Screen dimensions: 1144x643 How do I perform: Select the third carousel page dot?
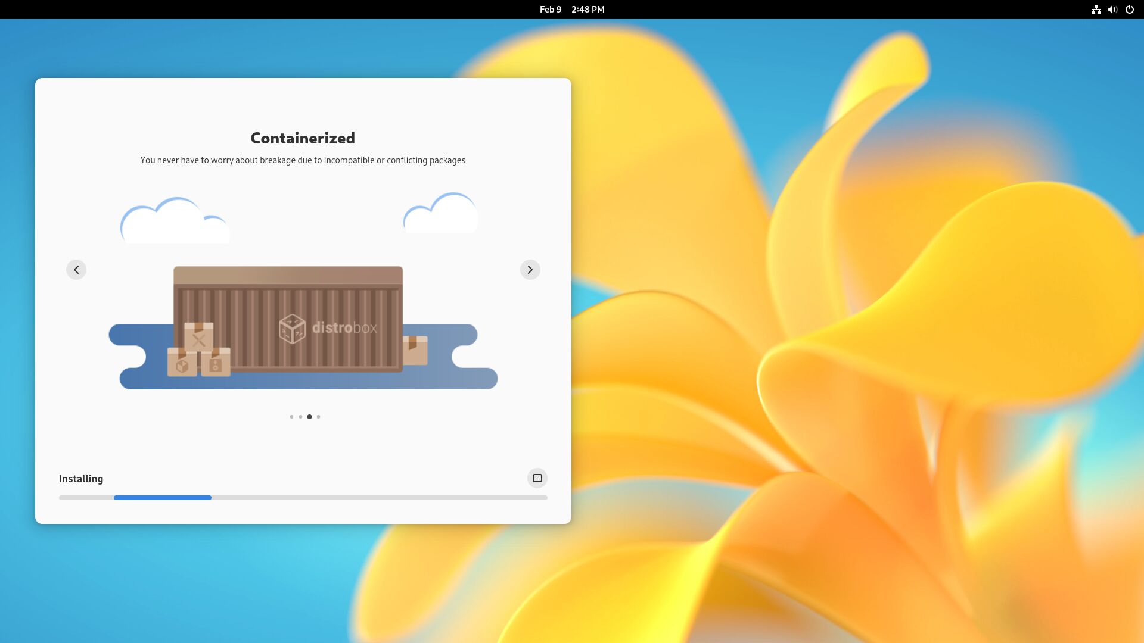click(309, 417)
